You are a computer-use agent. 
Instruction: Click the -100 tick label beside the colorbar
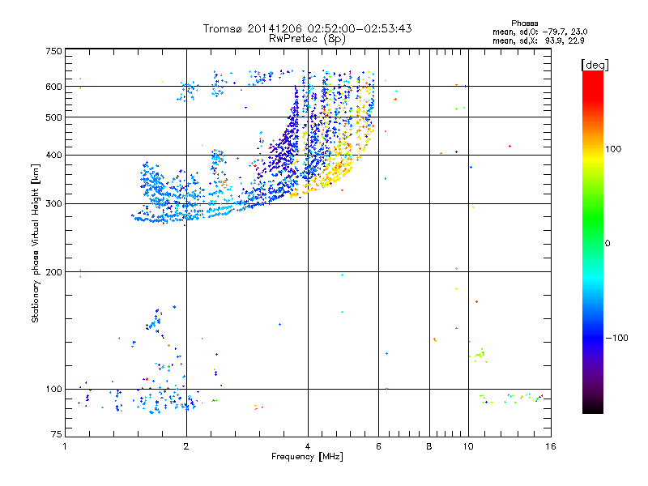tap(617, 337)
